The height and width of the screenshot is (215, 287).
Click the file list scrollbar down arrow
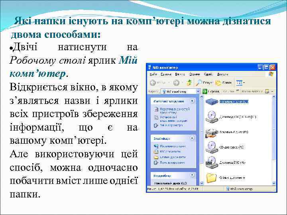tap(273, 183)
